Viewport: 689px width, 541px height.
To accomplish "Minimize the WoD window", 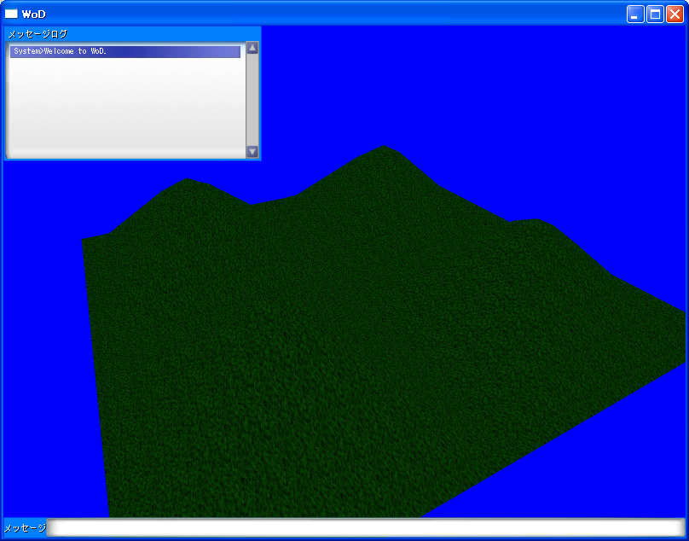I will pyautogui.click(x=635, y=14).
